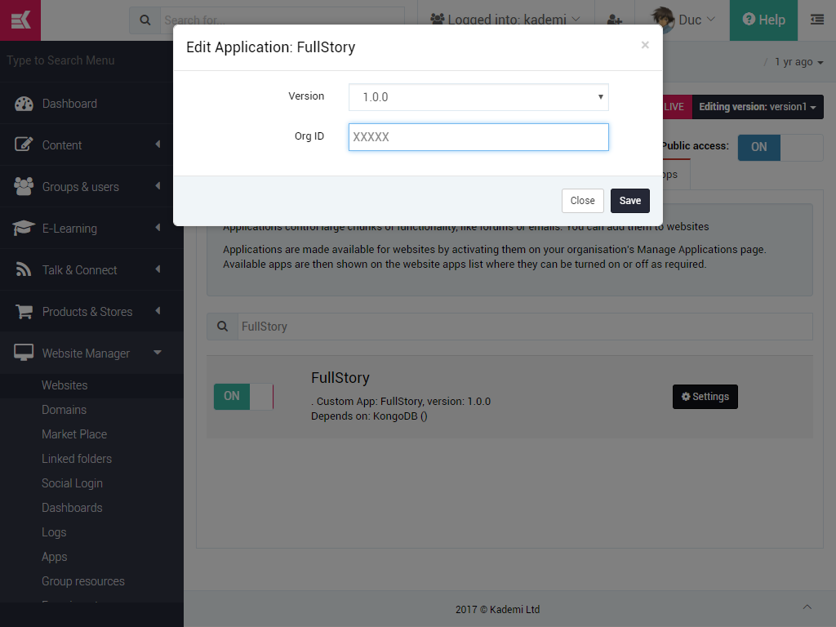
Task: Click the scroll-to-top chevron in footer
Action: [807, 607]
